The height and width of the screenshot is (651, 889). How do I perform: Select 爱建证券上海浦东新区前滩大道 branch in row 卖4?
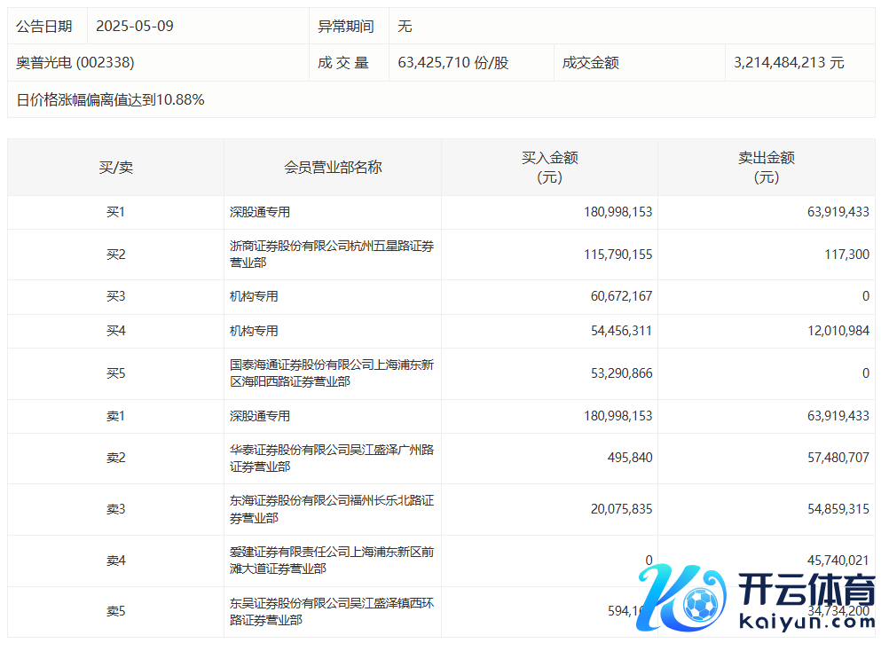[x=332, y=561]
